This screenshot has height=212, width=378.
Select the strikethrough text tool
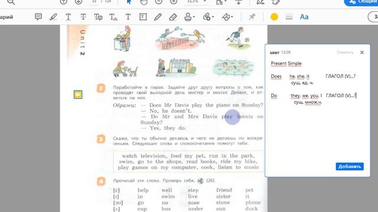coord(83,17)
